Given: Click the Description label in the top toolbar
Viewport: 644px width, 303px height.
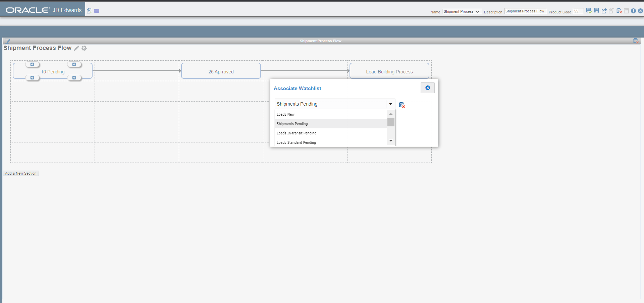Looking at the screenshot, I should coord(493,12).
